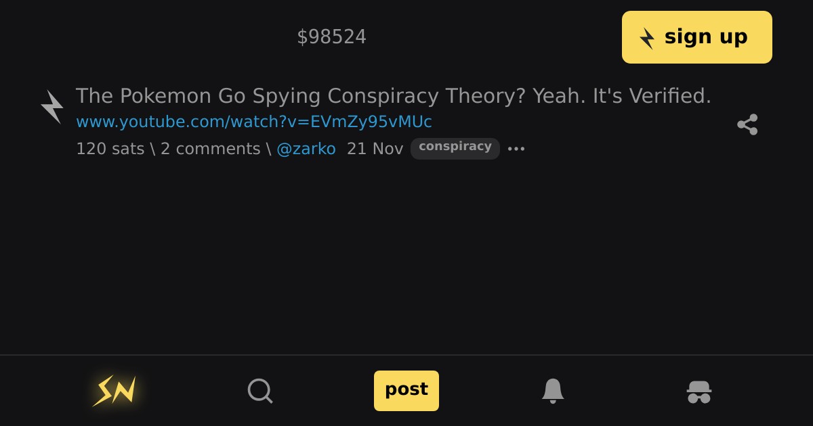The image size is (813, 426).
Task: Toggle the $98524 price display
Action: (332, 37)
